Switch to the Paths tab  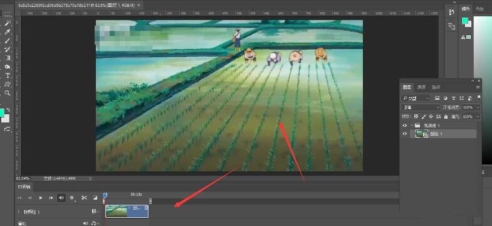click(436, 87)
